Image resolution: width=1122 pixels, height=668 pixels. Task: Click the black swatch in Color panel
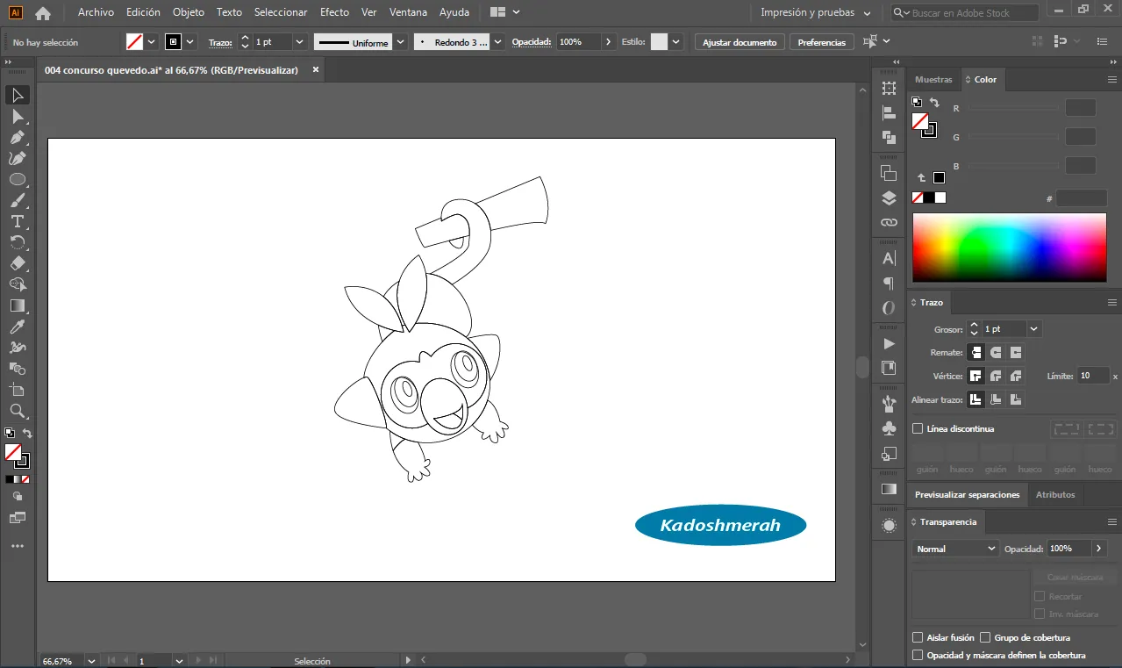pyautogui.click(x=929, y=198)
